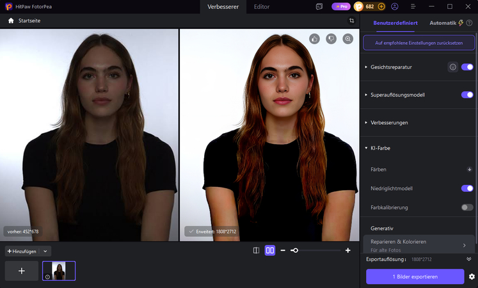The image size is (478, 288).
Task: Open Reparieren & Kolorieren chevron
Action: click(x=465, y=245)
